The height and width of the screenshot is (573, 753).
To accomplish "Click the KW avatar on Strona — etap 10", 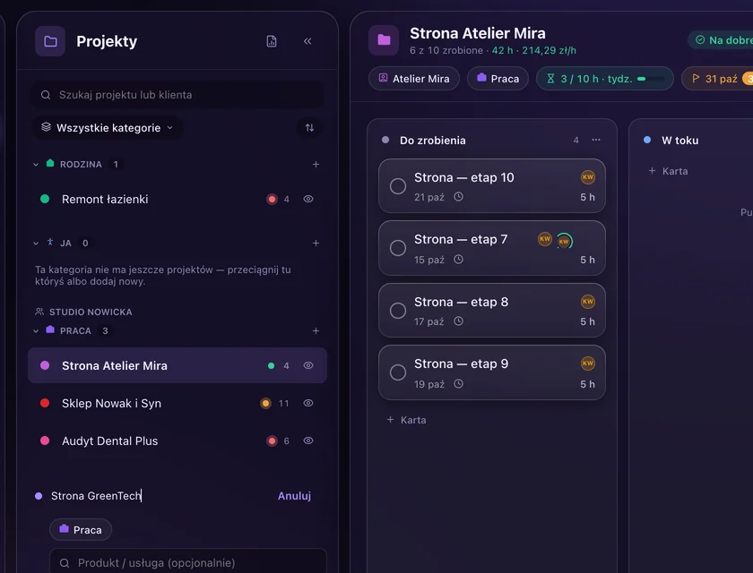I will [588, 177].
